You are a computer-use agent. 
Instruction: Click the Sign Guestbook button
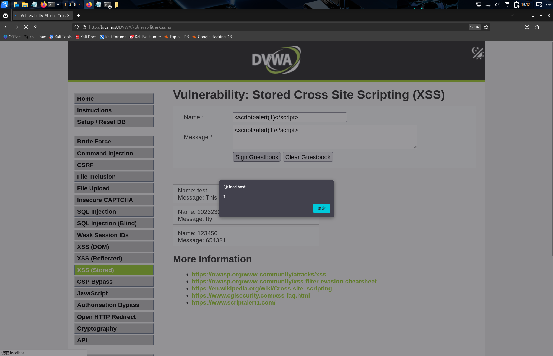tap(256, 157)
